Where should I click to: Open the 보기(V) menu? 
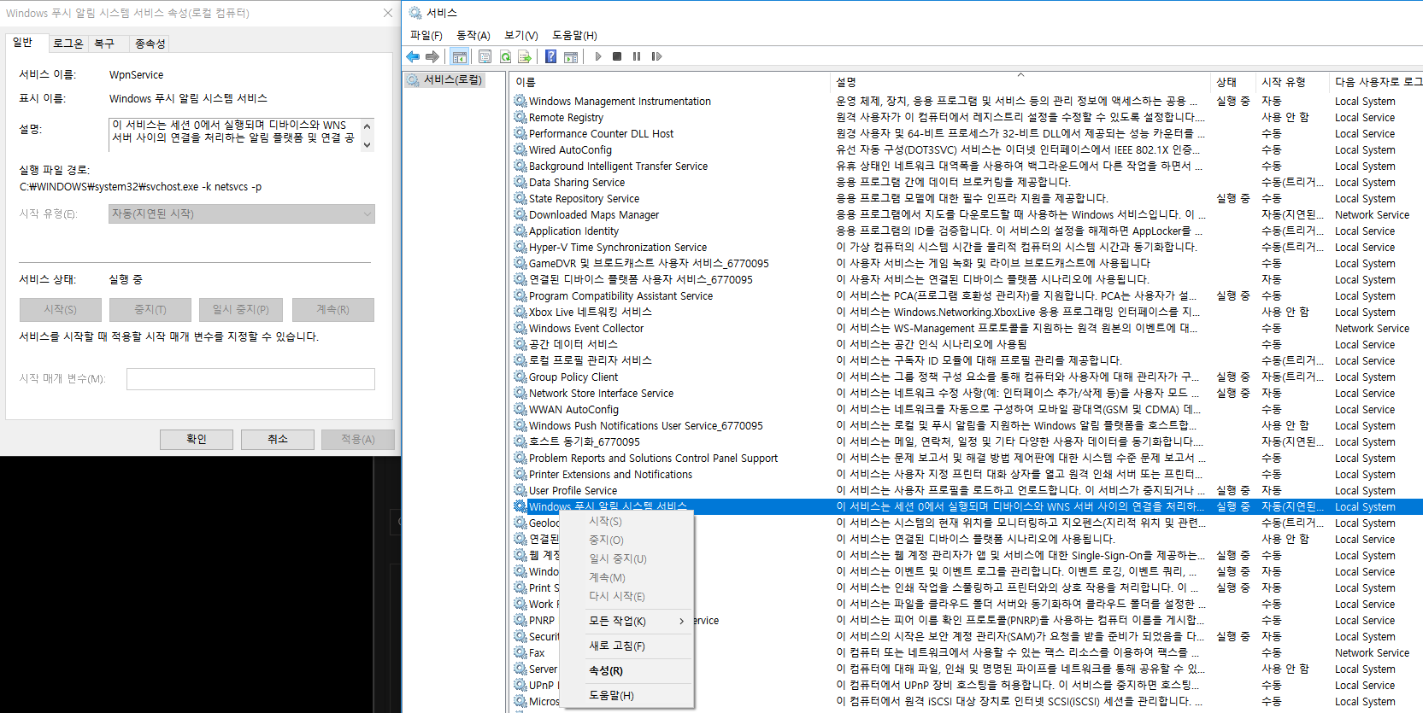(x=520, y=35)
